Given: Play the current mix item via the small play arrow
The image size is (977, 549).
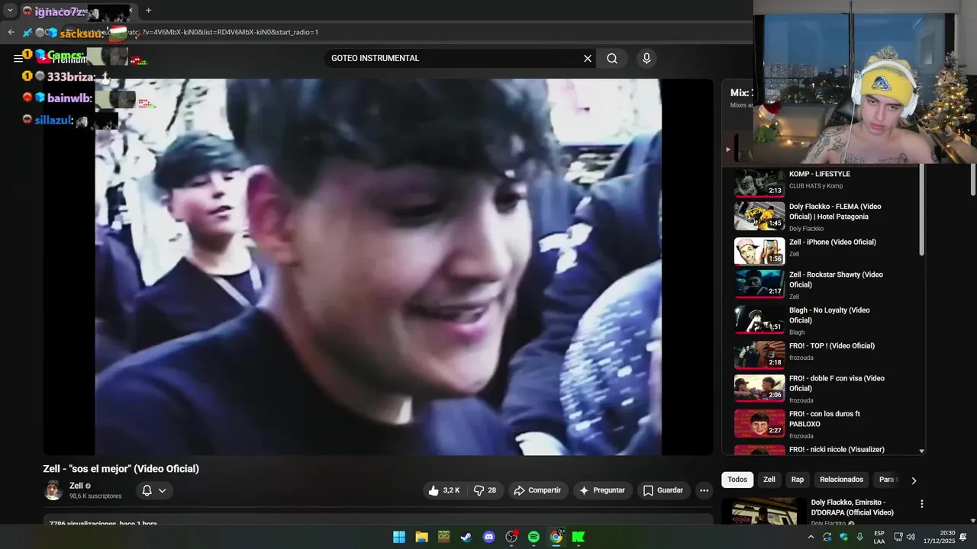Looking at the screenshot, I should 727,149.
